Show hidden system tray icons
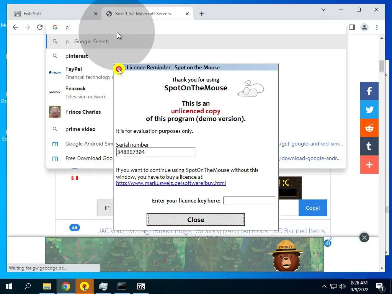392x294 pixels. click(324, 286)
